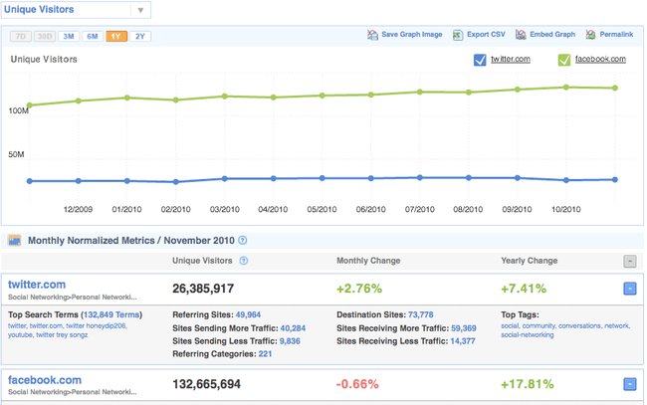The width and height of the screenshot is (647, 405).
Task: Click the Yearly Change column header
Action: (529, 261)
